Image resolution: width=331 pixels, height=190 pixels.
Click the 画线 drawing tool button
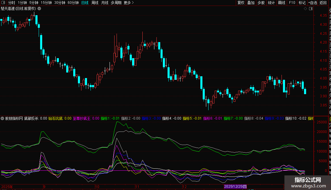pos(281,3)
